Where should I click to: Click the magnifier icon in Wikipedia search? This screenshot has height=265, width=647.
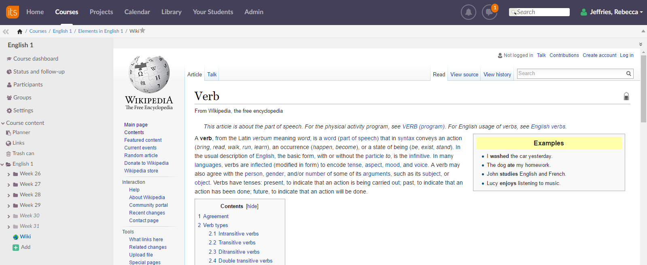pos(628,74)
